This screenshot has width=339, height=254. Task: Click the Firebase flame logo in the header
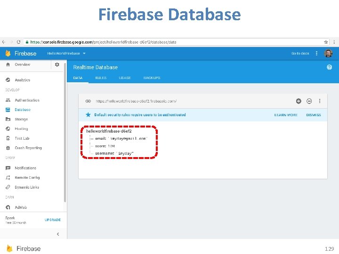pyautogui.click(x=8, y=53)
